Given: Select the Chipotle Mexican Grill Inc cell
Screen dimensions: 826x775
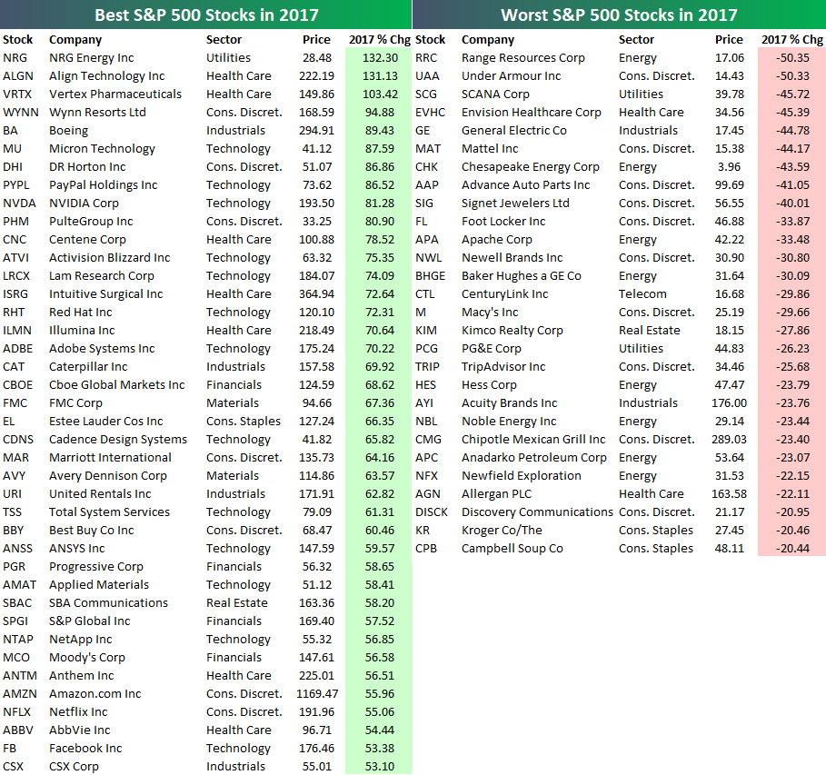Looking at the screenshot, I should 532,440.
